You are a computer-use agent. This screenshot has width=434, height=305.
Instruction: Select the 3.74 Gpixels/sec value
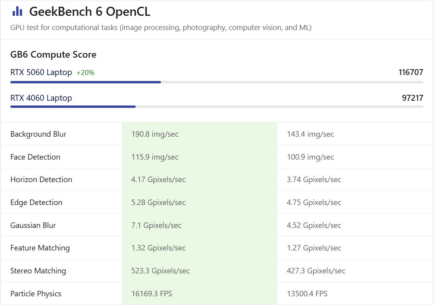pos(314,180)
